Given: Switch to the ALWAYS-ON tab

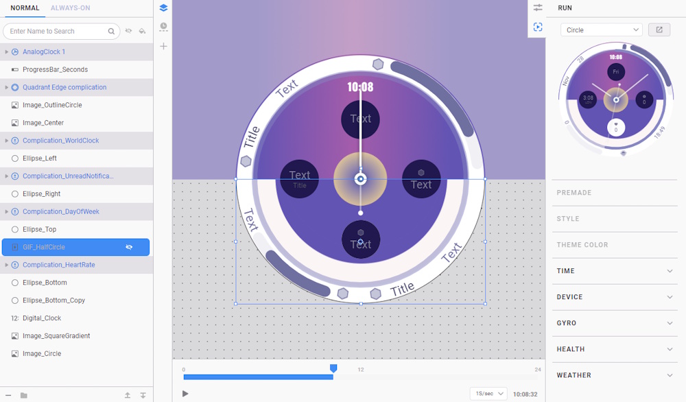Looking at the screenshot, I should 70,8.
